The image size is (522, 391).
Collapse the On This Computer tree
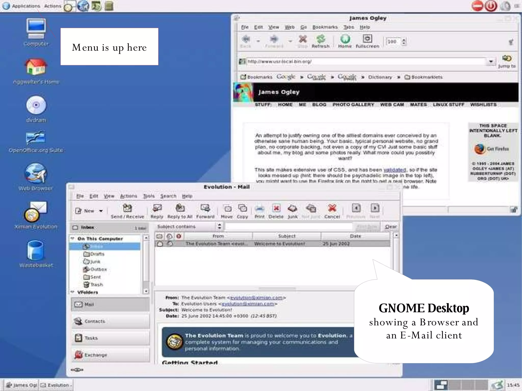click(72, 238)
